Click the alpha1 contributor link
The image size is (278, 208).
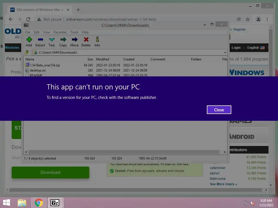pos(214,173)
